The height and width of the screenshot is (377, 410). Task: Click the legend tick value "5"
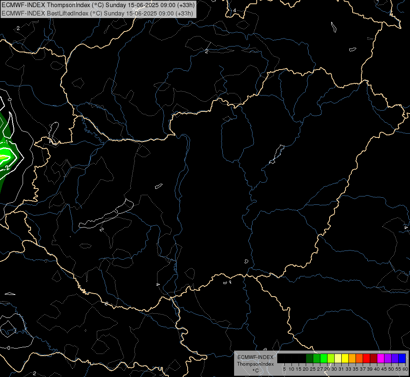pos(284,369)
